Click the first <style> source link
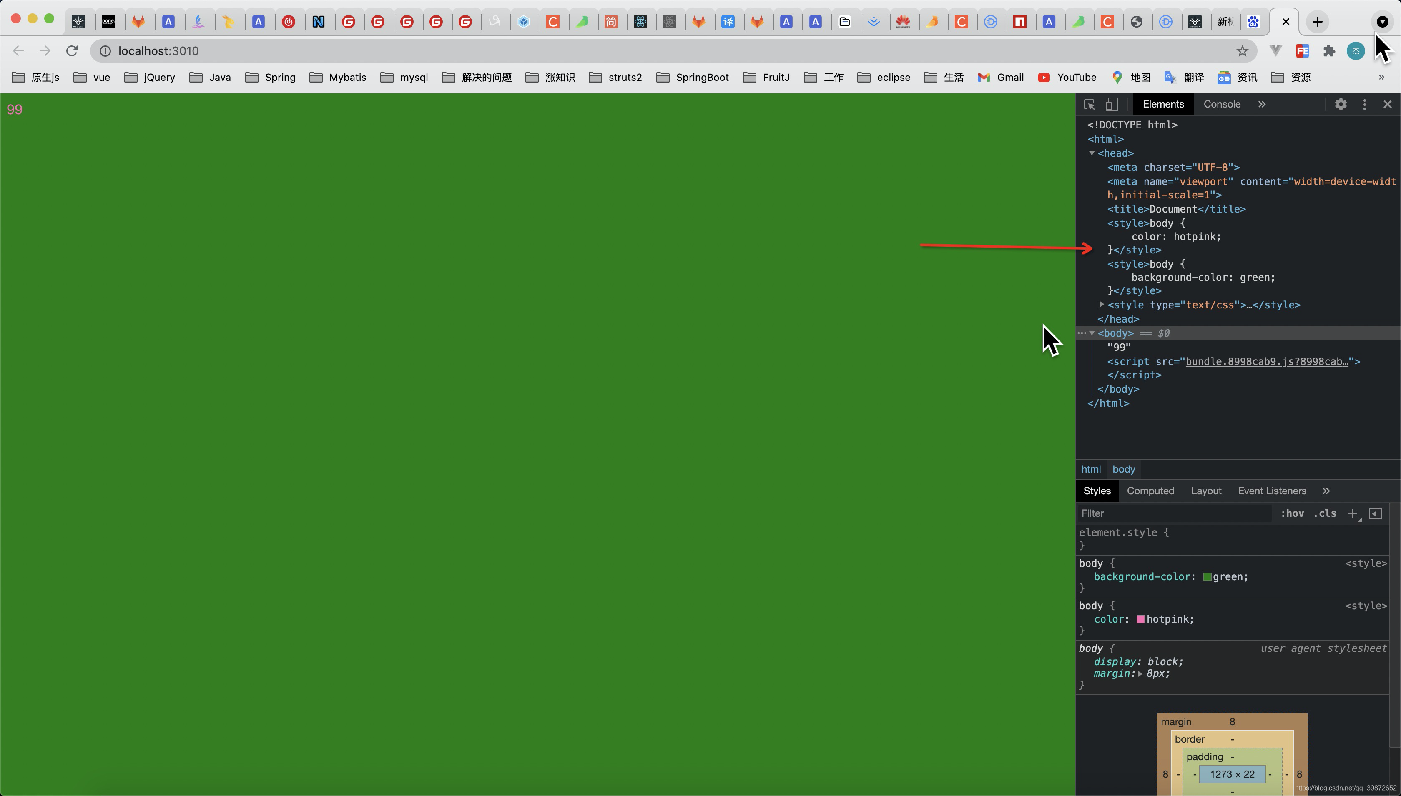 [1366, 563]
